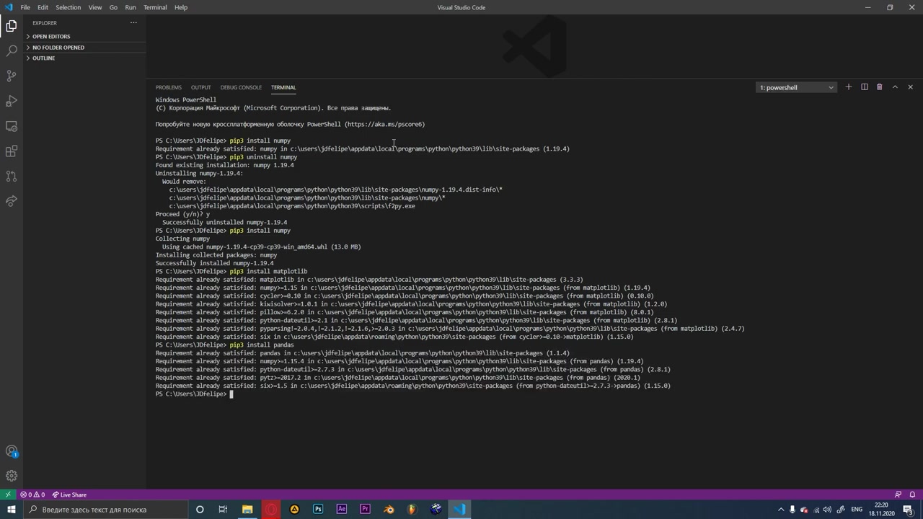Open the Manage gear menu
Screen dimensions: 923x519
12,476
